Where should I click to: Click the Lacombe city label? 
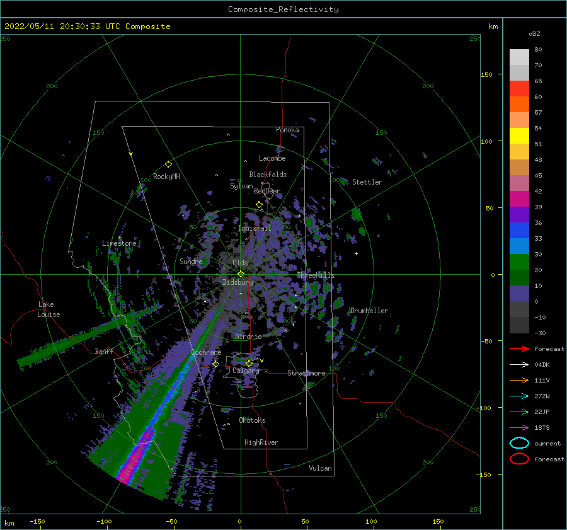tap(272, 158)
